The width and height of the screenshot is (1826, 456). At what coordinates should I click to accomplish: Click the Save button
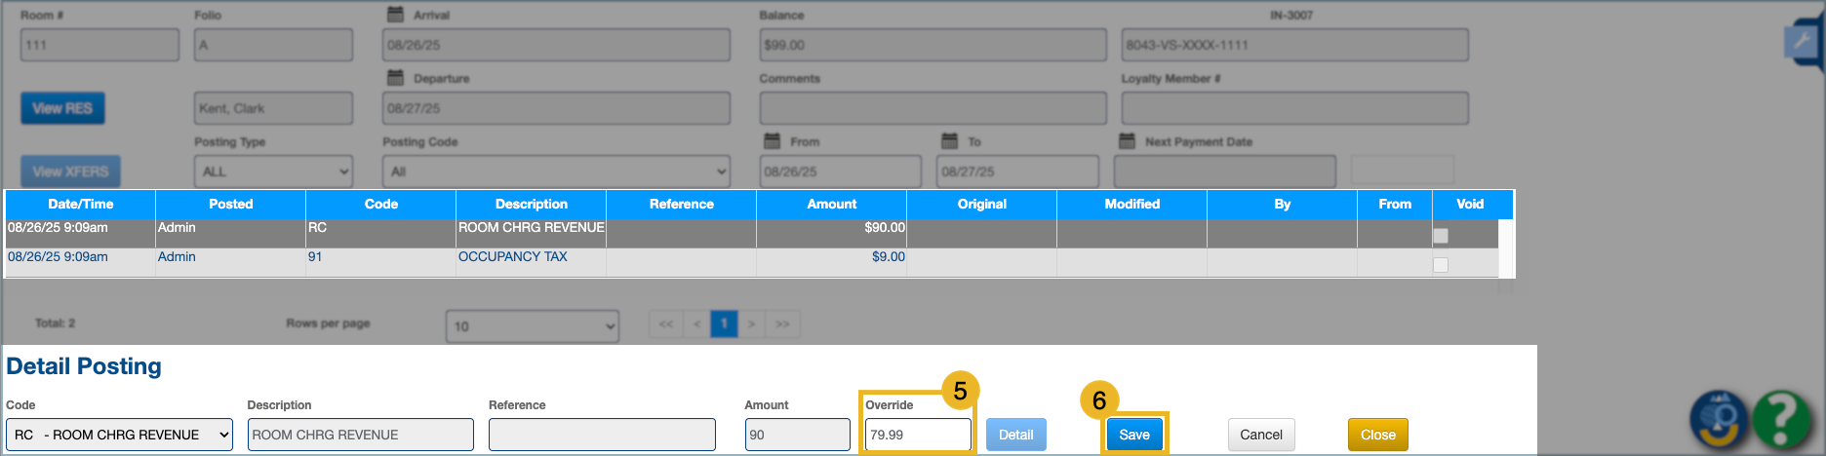click(1134, 435)
